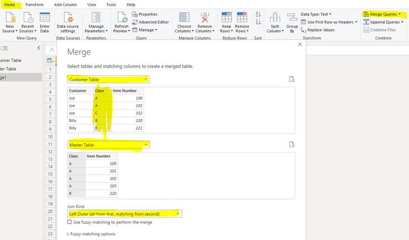
Task: Click Append Queries in the ribbon
Action: pyautogui.click(x=383, y=22)
